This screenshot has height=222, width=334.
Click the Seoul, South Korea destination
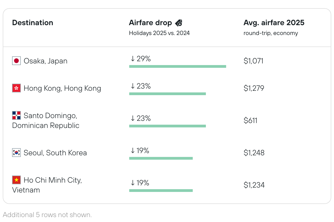55,153
